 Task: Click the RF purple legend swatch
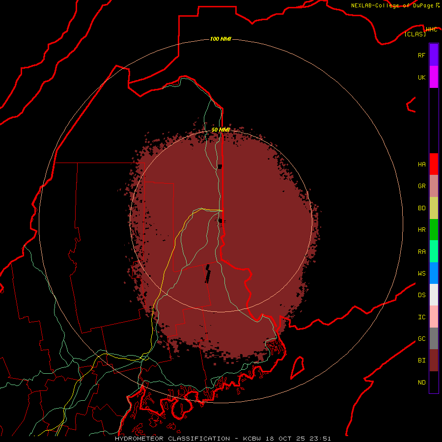click(x=434, y=55)
